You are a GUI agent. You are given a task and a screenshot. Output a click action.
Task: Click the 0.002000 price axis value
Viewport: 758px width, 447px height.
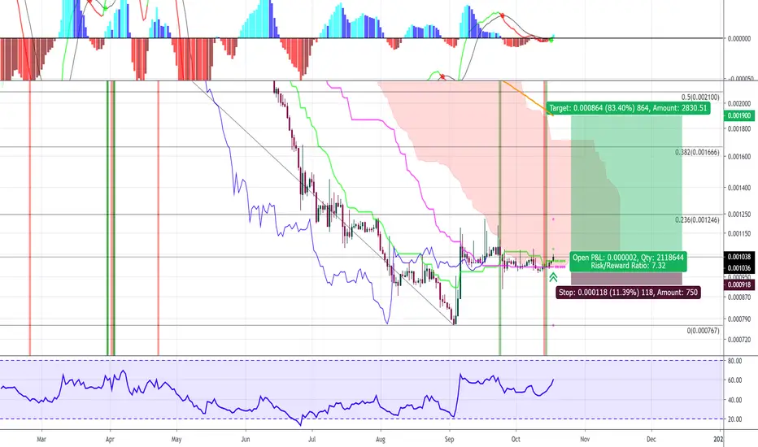pos(739,104)
